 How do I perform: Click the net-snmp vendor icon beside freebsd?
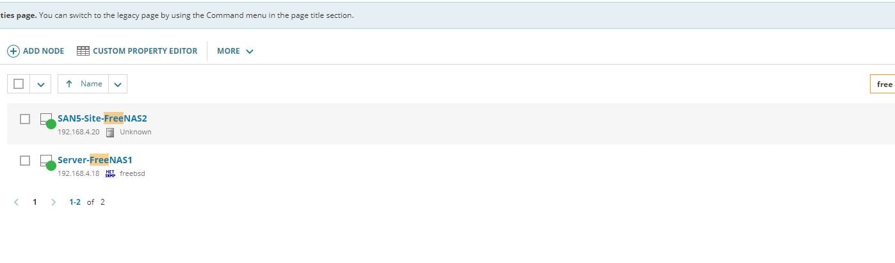(x=109, y=173)
